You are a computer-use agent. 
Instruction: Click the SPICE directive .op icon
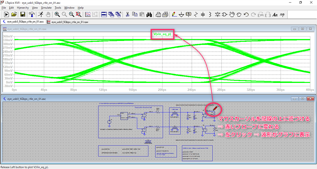282,15
